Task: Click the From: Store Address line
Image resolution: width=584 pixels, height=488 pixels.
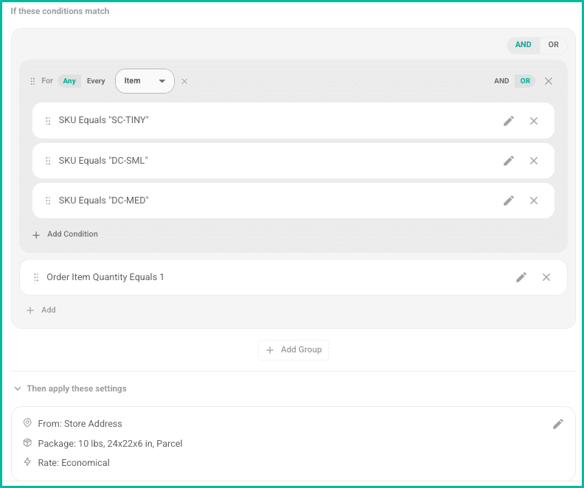Action: (80, 424)
